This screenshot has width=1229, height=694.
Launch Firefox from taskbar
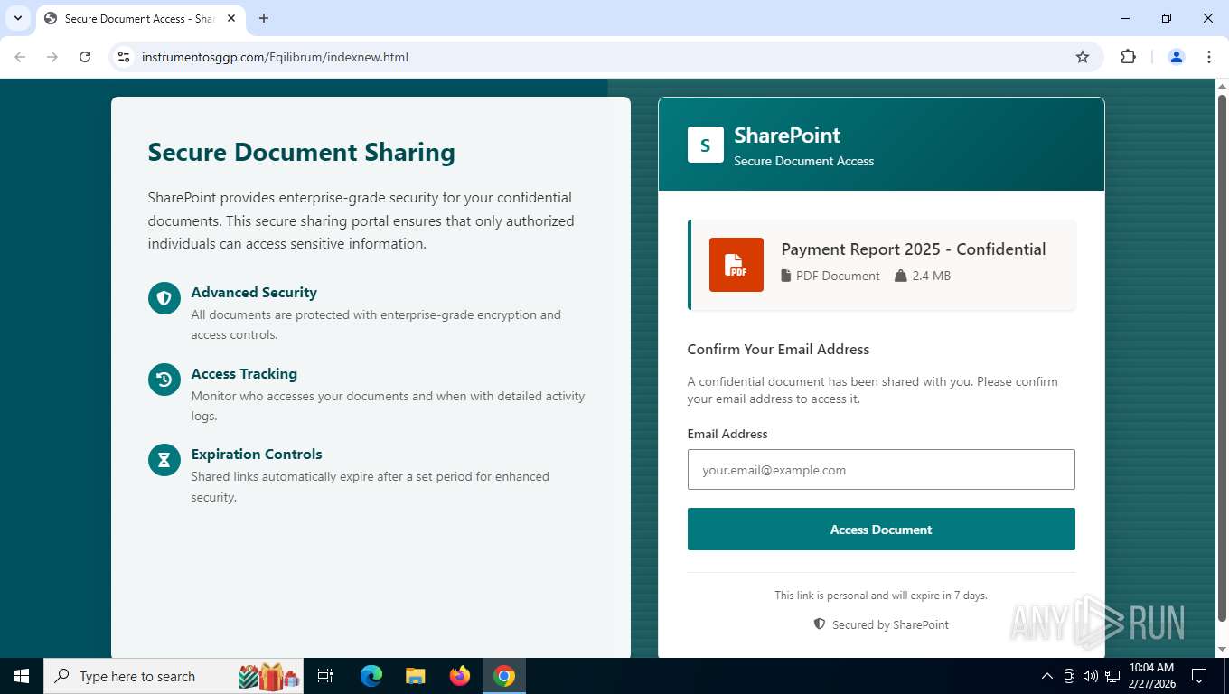(x=460, y=676)
